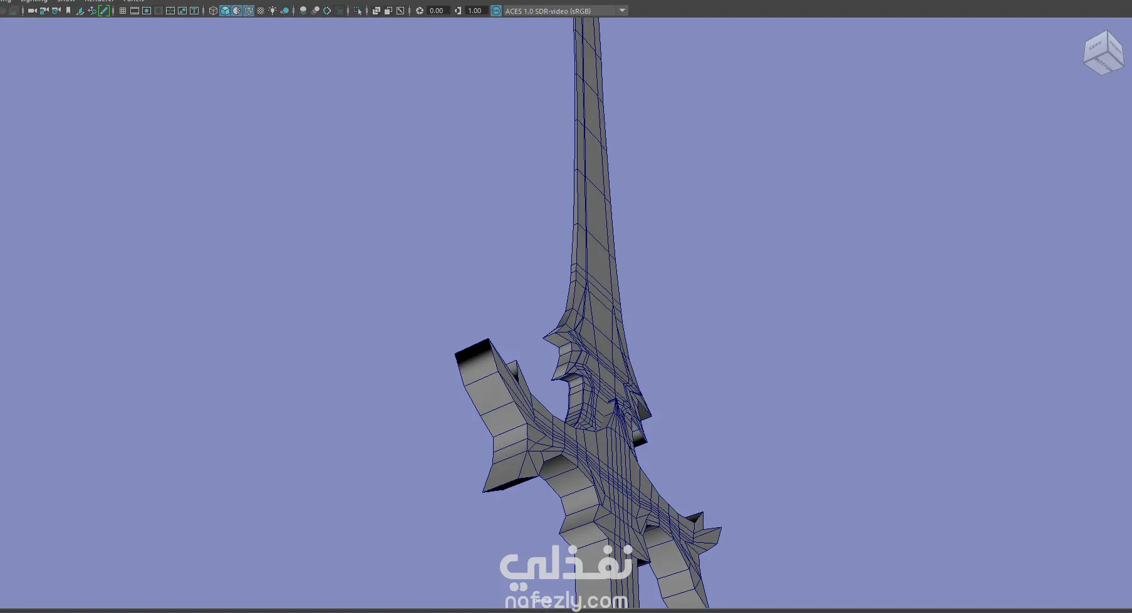Click the Multisample Anti-aliasing icon
This screenshot has height=613, width=1132.
tap(327, 11)
